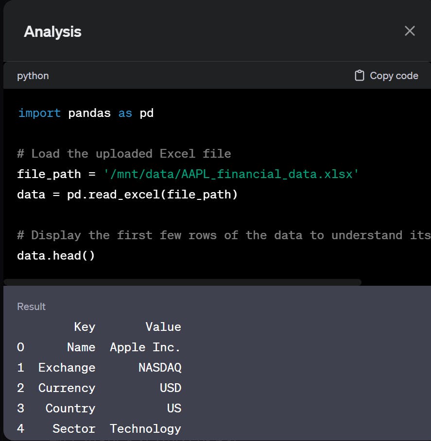Click the Result section label
This screenshot has height=441, width=431.
(31, 307)
